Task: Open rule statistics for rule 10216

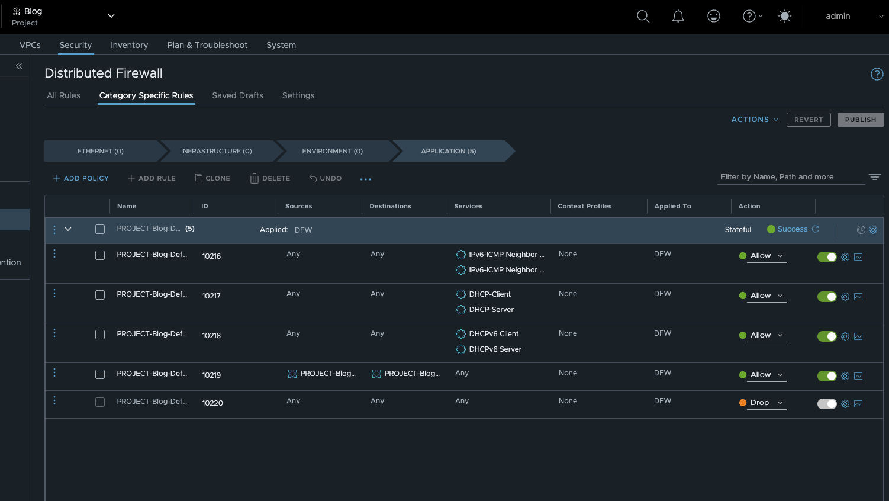Action: tap(858, 257)
